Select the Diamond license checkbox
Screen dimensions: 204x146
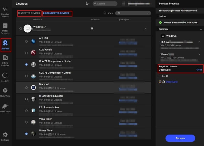coord(27,87)
